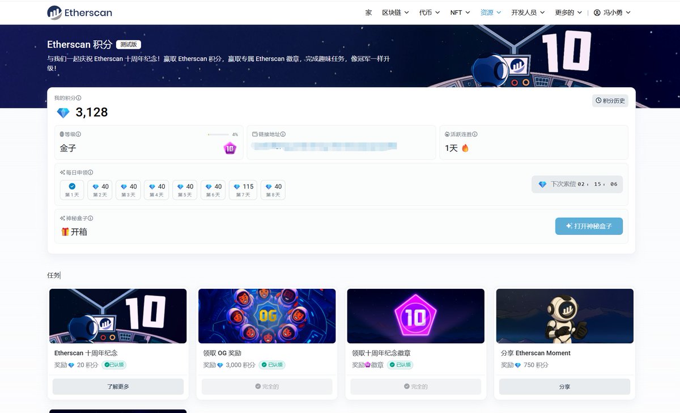Click info icon next to 等级
This screenshot has height=413, width=680.
(x=78, y=134)
